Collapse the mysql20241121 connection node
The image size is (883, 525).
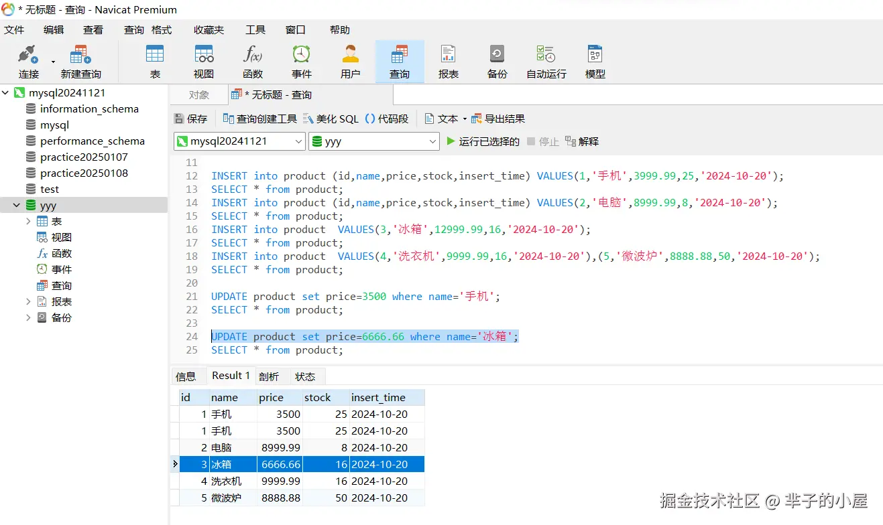point(5,92)
